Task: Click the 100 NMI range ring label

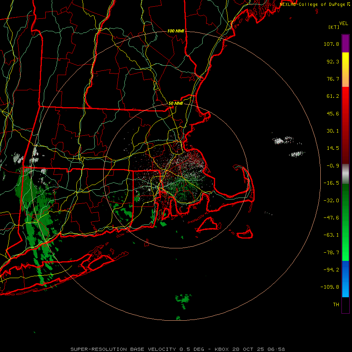Action: point(176,31)
